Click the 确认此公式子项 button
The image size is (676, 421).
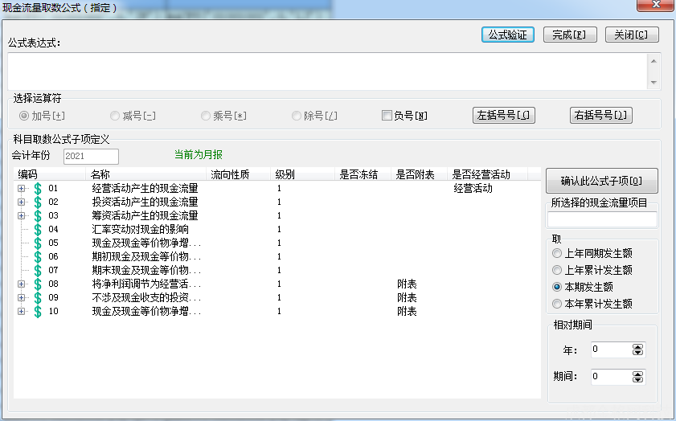pyautogui.click(x=601, y=180)
